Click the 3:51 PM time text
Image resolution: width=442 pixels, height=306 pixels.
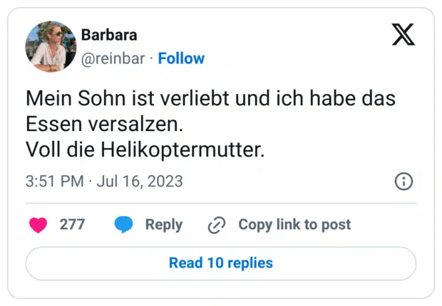[x=54, y=181]
